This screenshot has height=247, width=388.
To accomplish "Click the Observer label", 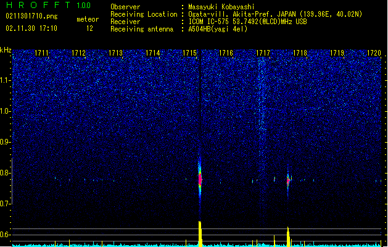I will (x=125, y=7).
